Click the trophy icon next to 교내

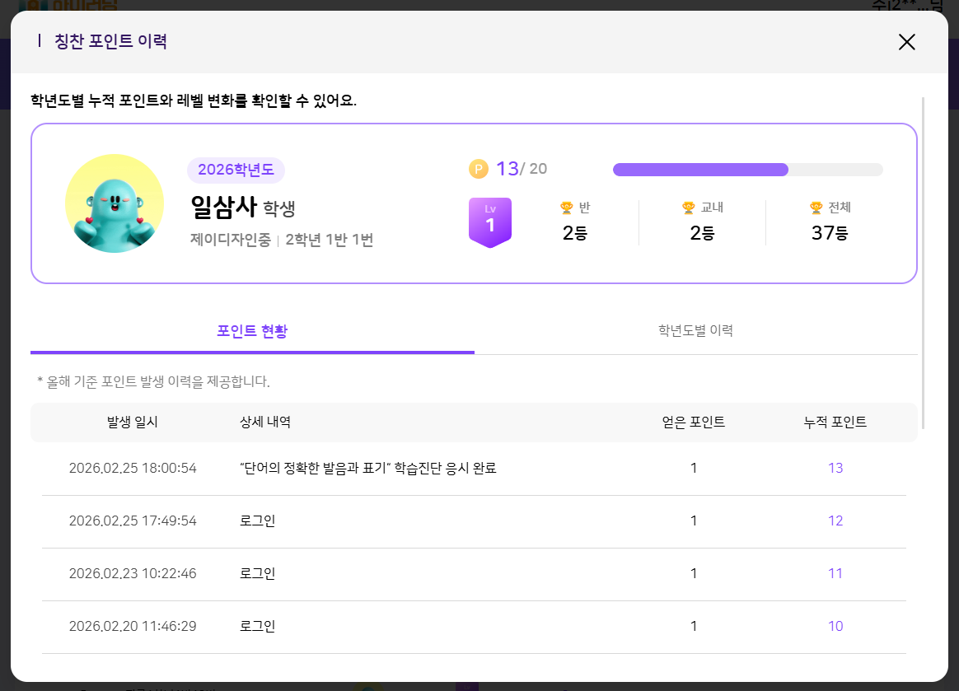pos(689,208)
